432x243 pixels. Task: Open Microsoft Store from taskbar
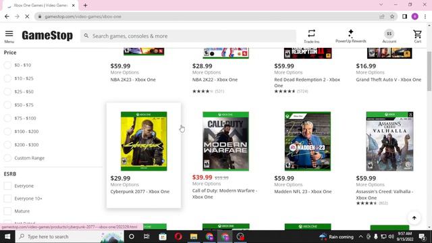coord(163,237)
